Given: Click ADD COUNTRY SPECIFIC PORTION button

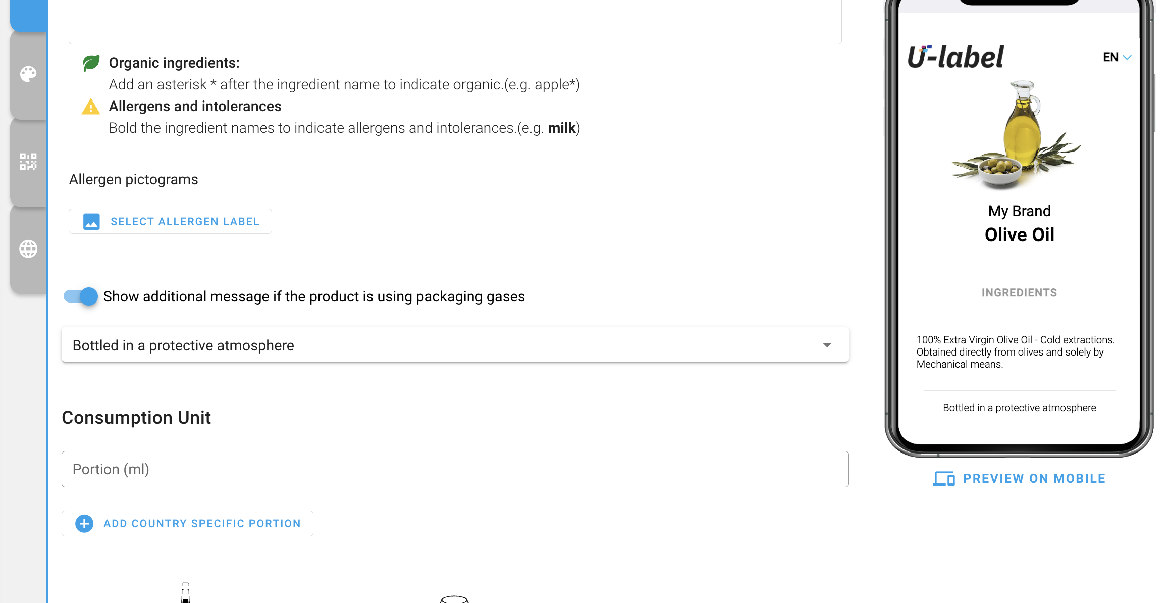Looking at the screenshot, I should click(x=187, y=523).
